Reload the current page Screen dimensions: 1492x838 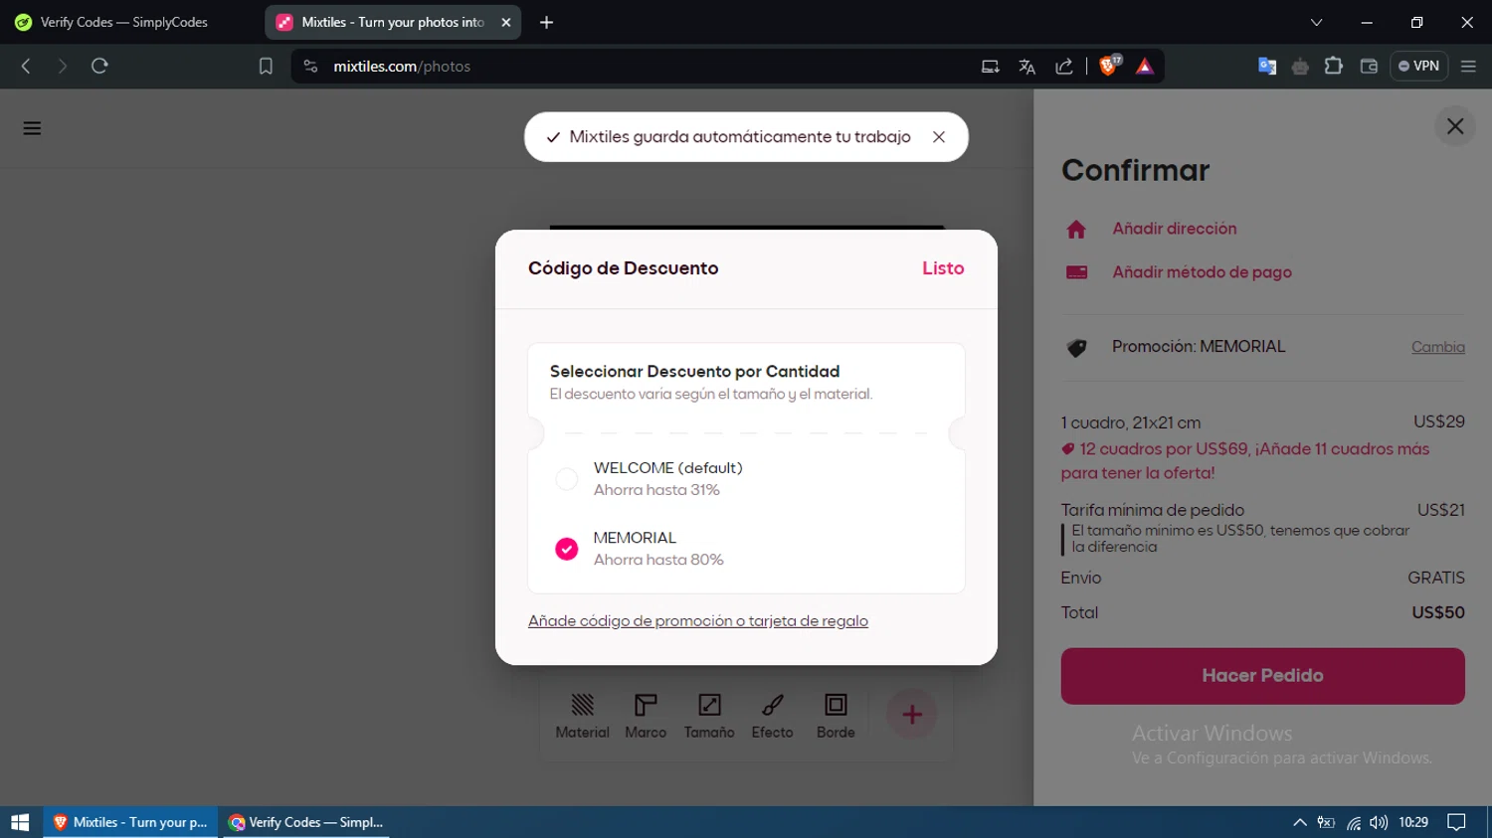(x=99, y=67)
